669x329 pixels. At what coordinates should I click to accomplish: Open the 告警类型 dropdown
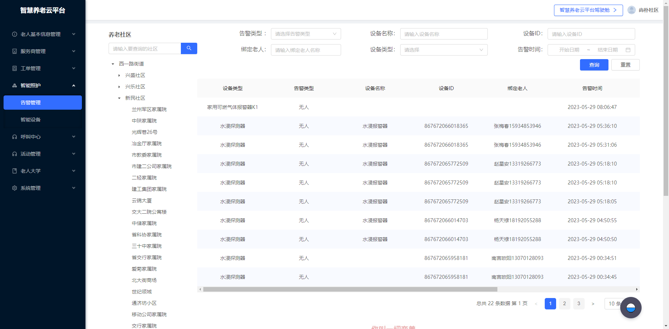pos(306,34)
